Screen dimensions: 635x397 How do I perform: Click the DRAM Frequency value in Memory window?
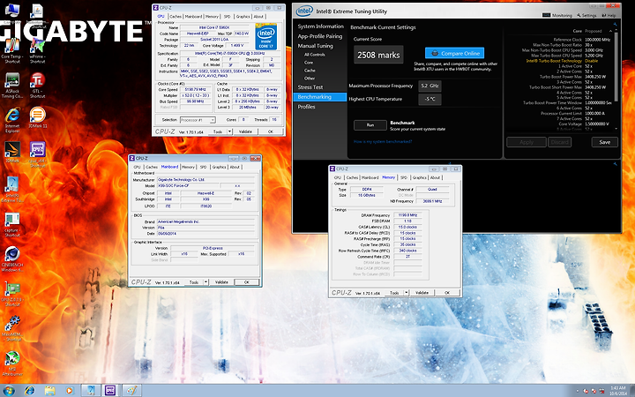407,215
